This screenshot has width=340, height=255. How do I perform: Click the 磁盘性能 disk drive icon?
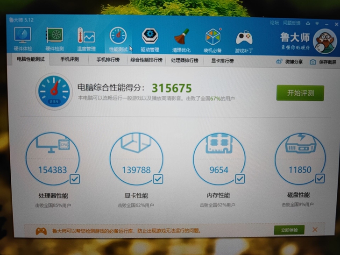[x=301, y=143]
